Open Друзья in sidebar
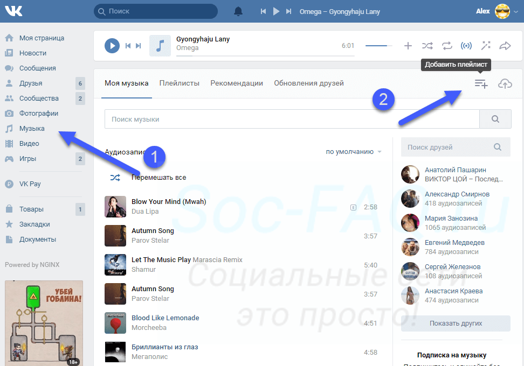Screen dimensions: 524x366 click(31, 83)
